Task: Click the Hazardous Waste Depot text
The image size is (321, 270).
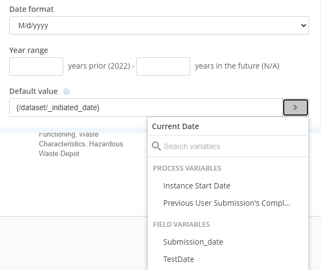Action: (x=81, y=148)
